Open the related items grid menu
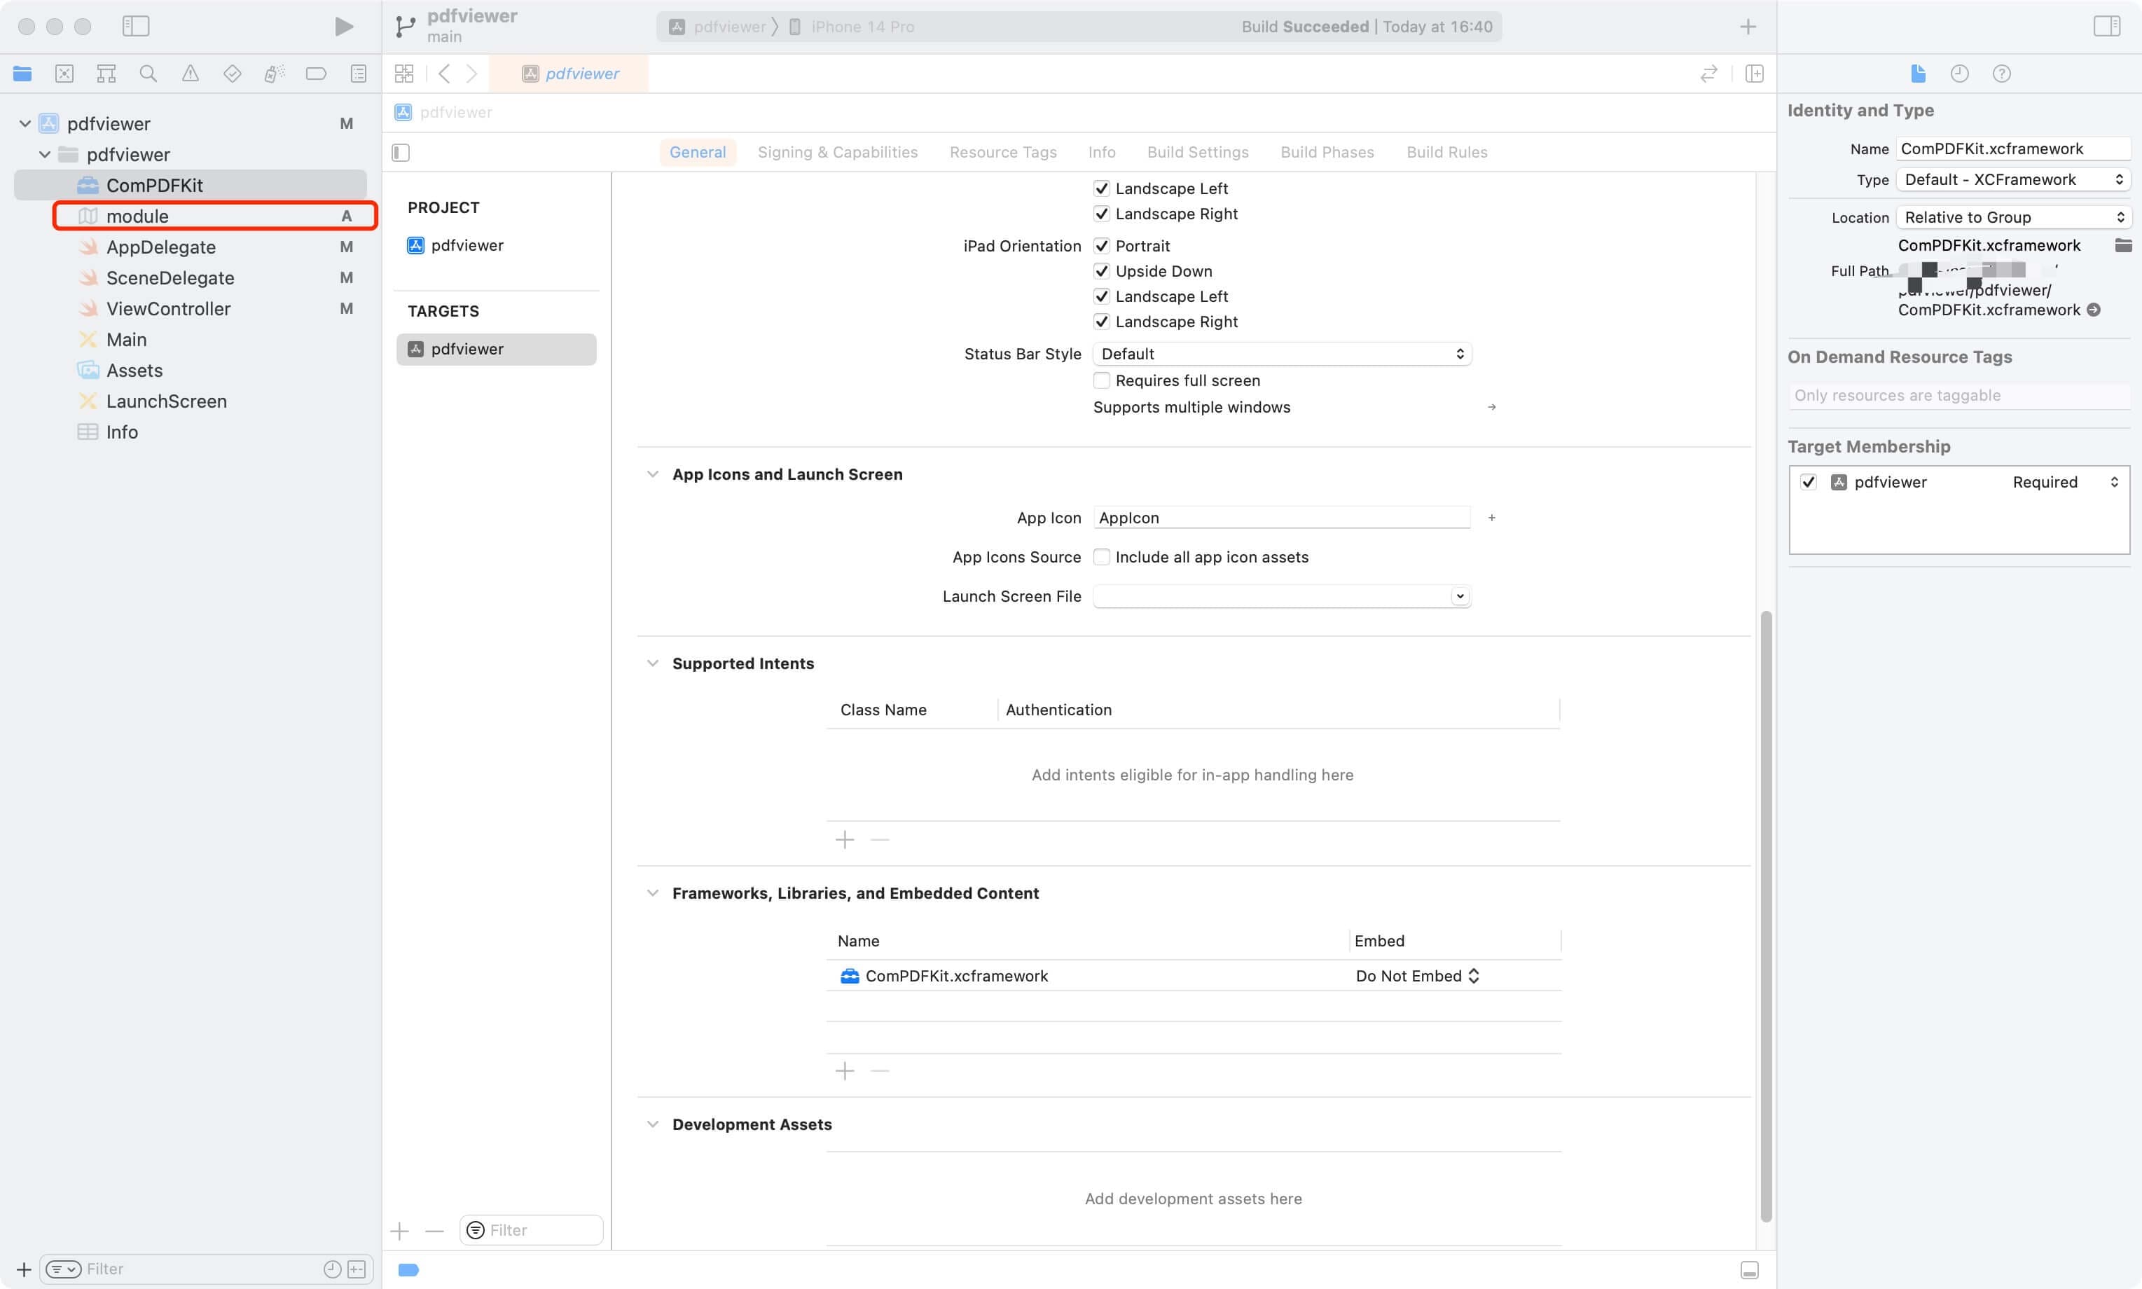 tap(403, 74)
